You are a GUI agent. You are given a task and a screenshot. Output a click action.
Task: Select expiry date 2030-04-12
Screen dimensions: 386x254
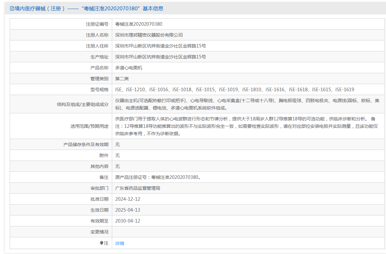[x=128, y=221]
